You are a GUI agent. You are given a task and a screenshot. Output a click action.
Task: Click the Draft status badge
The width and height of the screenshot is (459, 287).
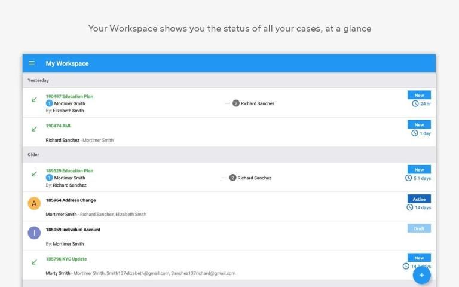pyautogui.click(x=419, y=228)
